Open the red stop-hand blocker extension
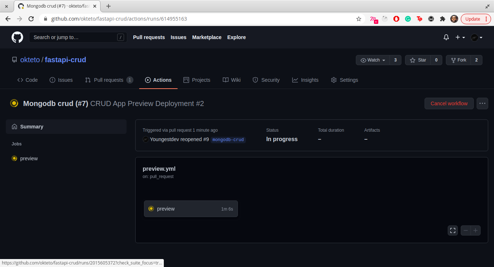 point(396,19)
